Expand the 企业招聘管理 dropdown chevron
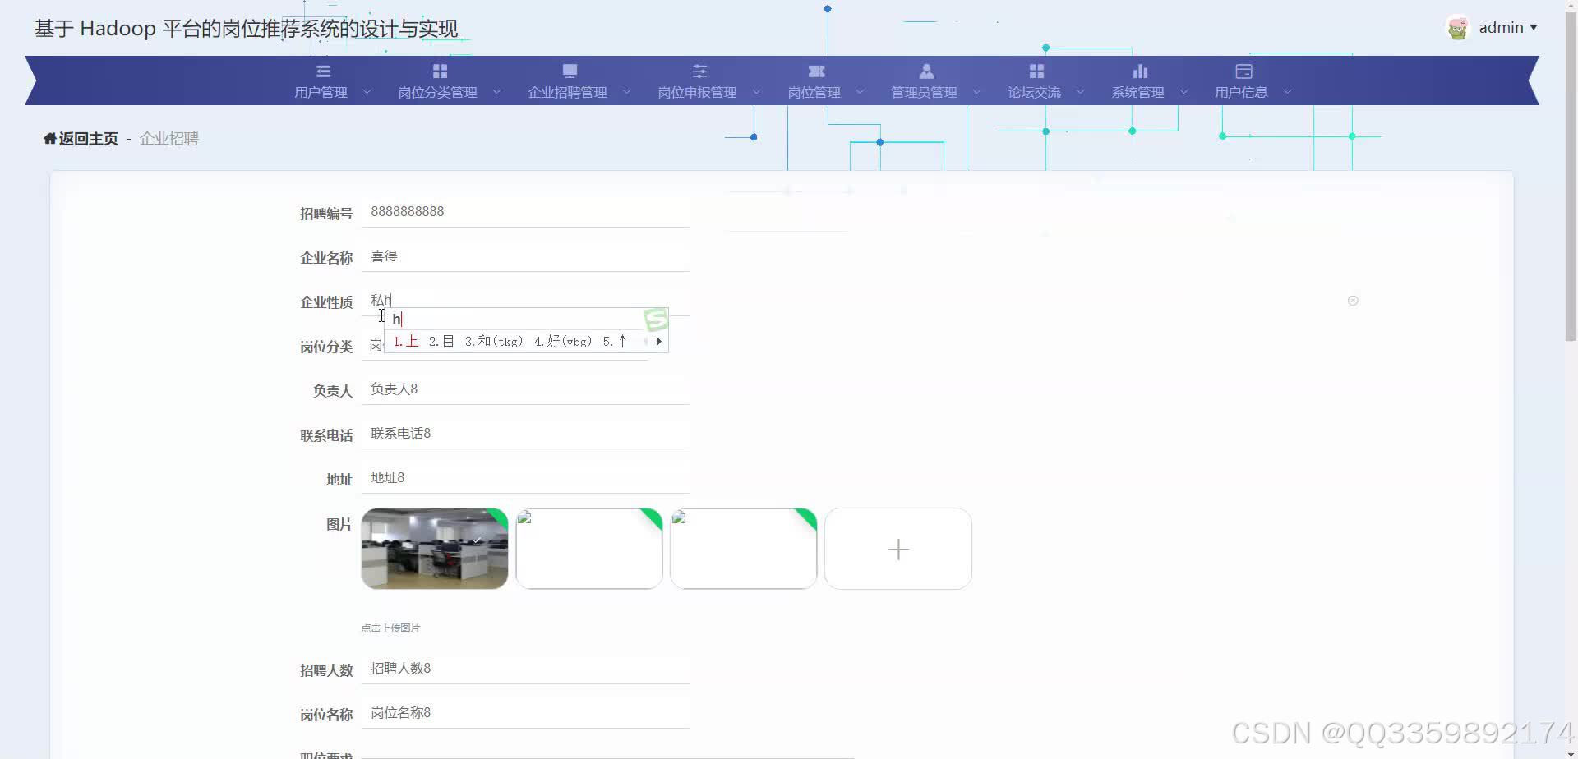The image size is (1578, 759). coord(626,92)
